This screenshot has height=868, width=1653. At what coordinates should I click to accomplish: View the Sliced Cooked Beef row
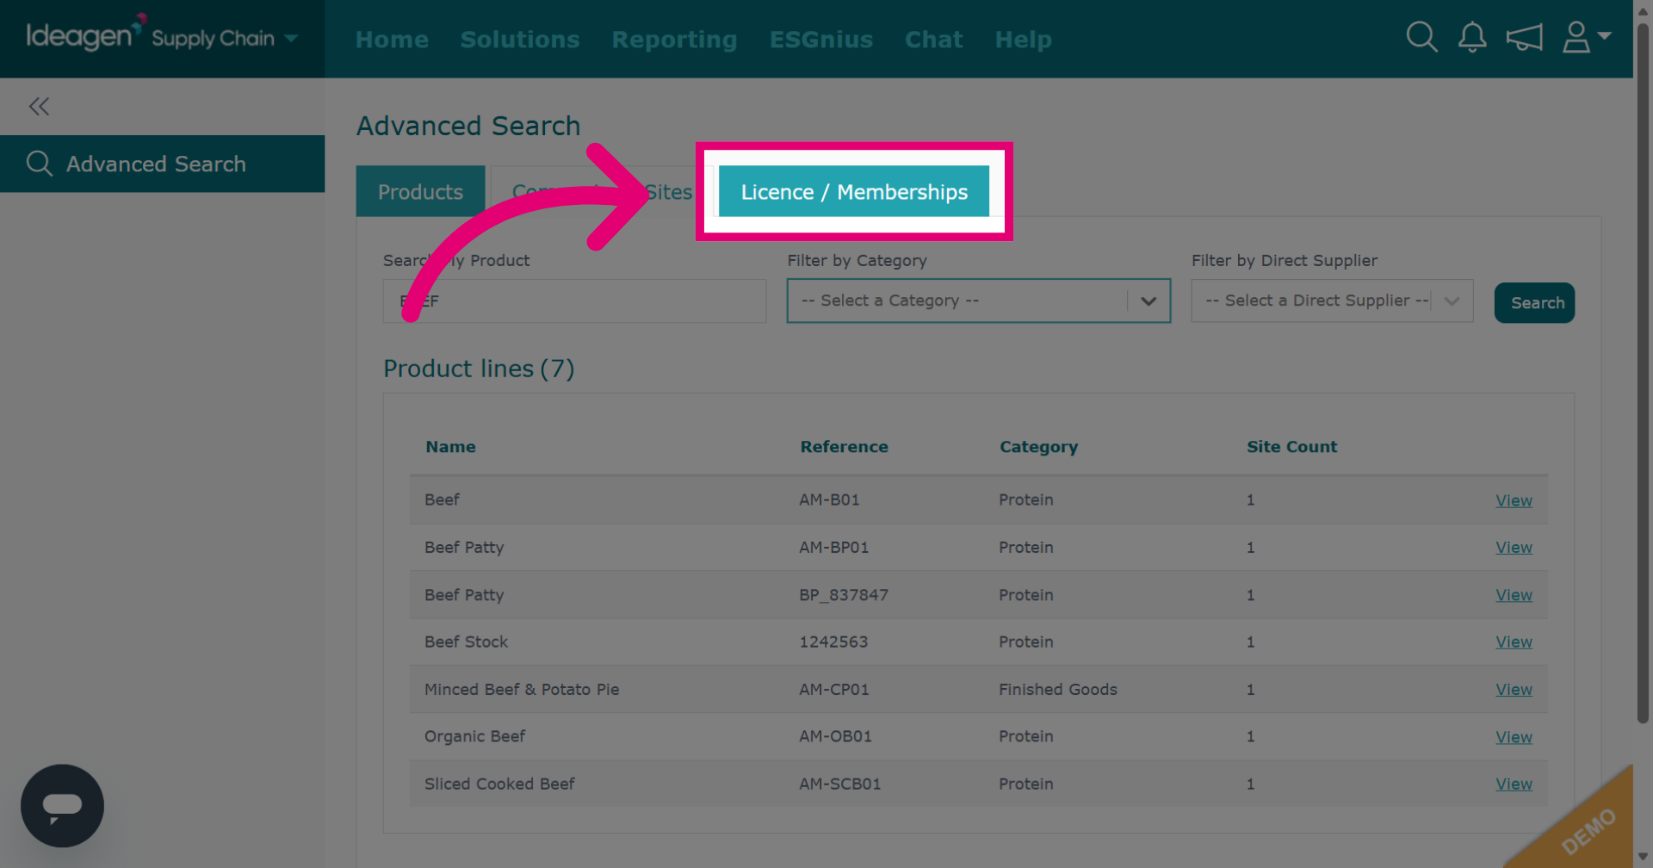(x=1514, y=784)
